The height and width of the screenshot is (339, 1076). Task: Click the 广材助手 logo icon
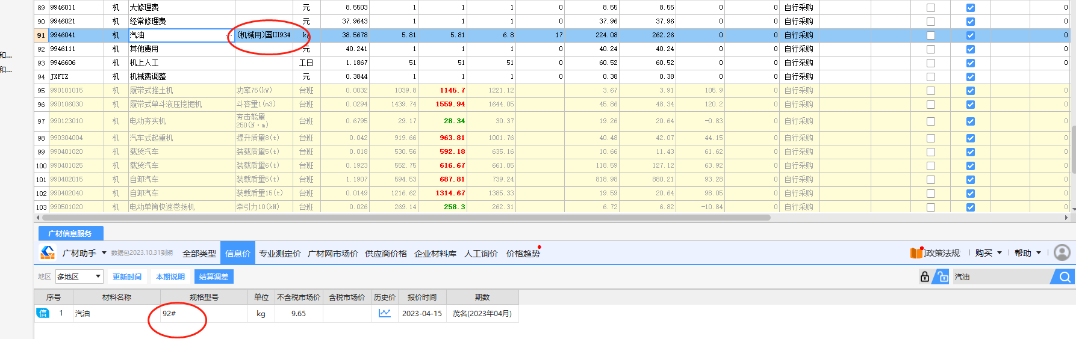point(48,253)
